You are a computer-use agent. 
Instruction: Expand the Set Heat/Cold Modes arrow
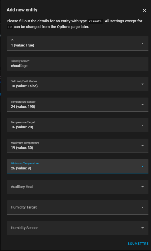click(x=142, y=84)
